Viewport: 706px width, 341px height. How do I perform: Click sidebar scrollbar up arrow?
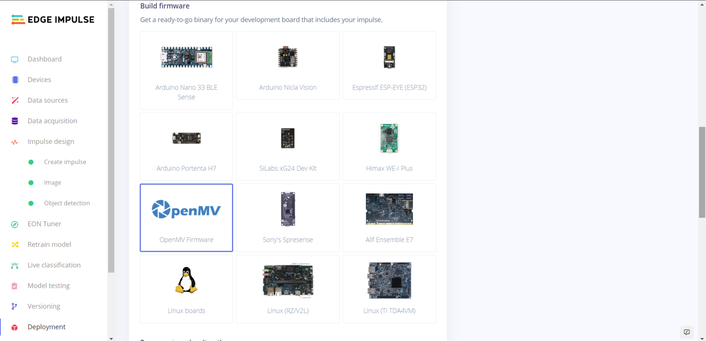click(x=111, y=4)
